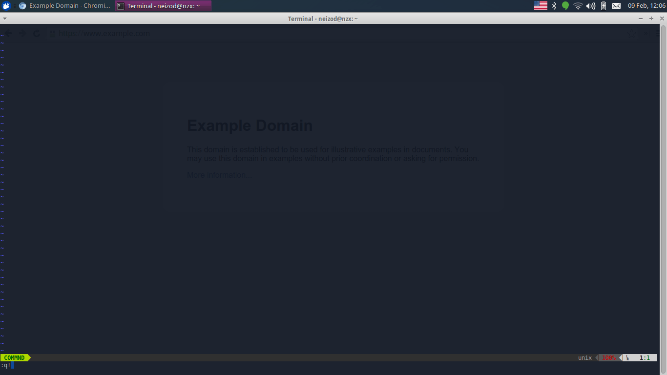Viewport: 667px width, 375px height.
Task: Switch to Example Domain Chromium taskbar button
Action: (65, 6)
